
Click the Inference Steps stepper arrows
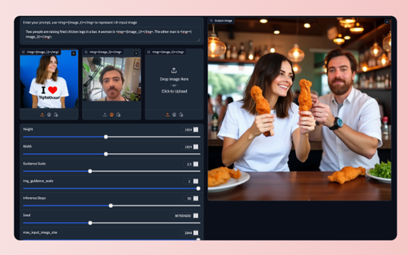(x=196, y=198)
